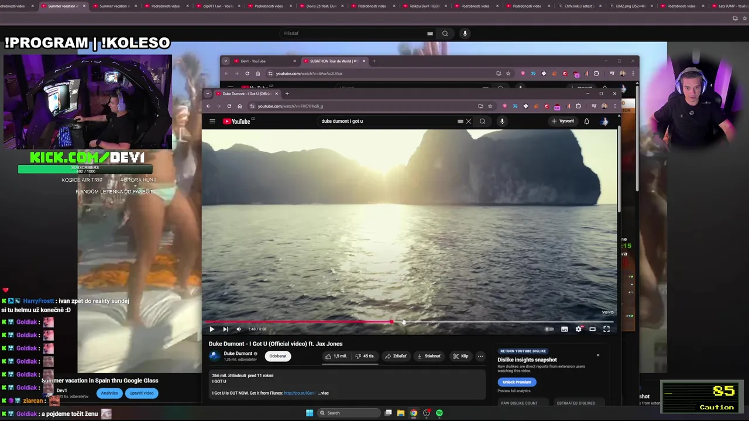749x421 pixels.
Task: Select the Duke Dumont - I Got U tab
Action: [246, 94]
